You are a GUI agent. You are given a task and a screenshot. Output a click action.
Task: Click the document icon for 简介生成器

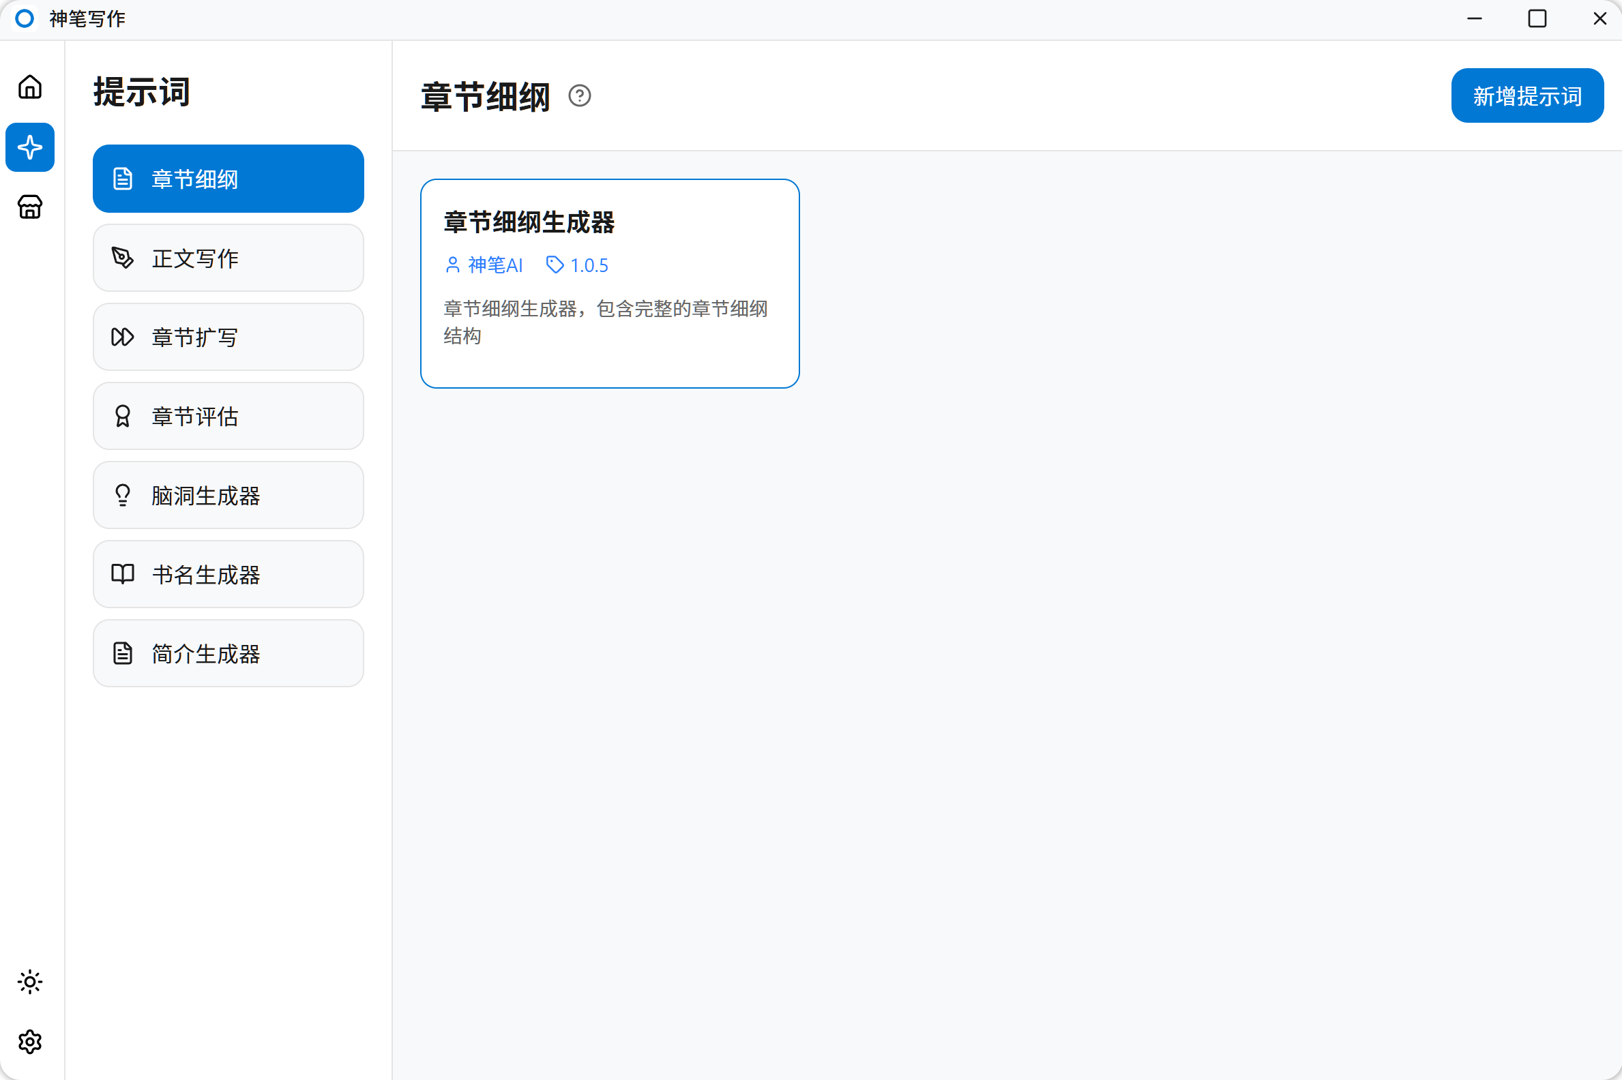pyautogui.click(x=122, y=653)
